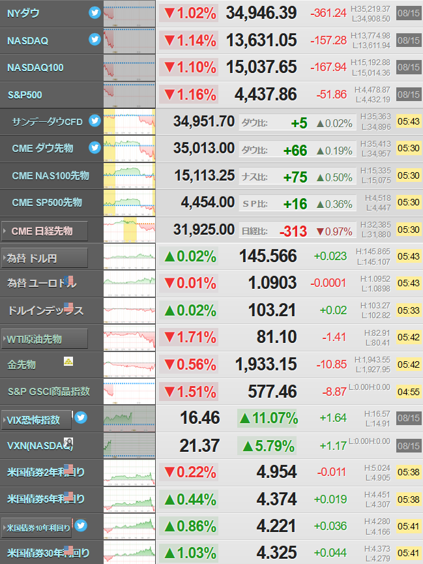Screen dimensions: 423x564
Task: Click the 30-year yield value 4.325
Action: click(276, 553)
